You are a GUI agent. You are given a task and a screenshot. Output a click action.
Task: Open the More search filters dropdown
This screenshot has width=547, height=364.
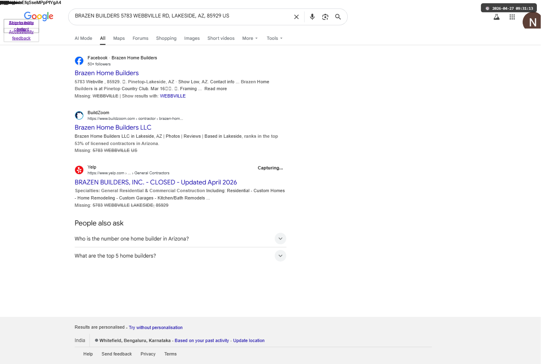(250, 38)
